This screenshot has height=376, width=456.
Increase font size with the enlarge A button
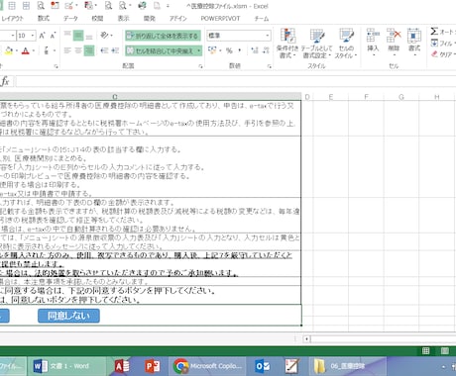[x=42, y=36]
